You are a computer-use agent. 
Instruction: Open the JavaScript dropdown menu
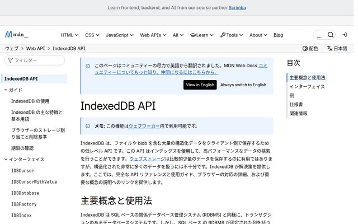tap(119, 35)
